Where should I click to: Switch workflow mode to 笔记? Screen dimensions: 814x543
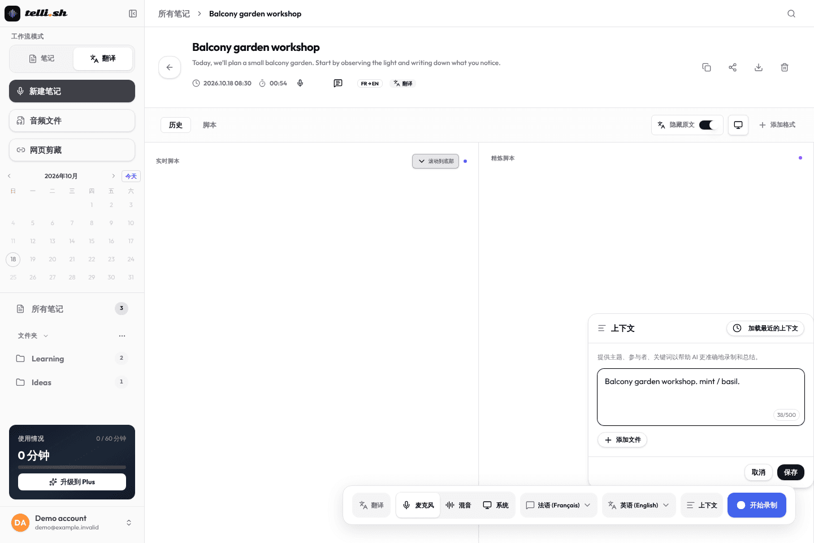click(42, 59)
